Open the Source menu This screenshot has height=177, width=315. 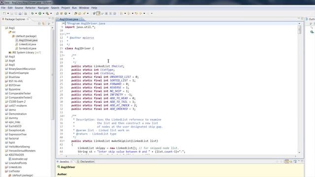(x=19, y=8)
